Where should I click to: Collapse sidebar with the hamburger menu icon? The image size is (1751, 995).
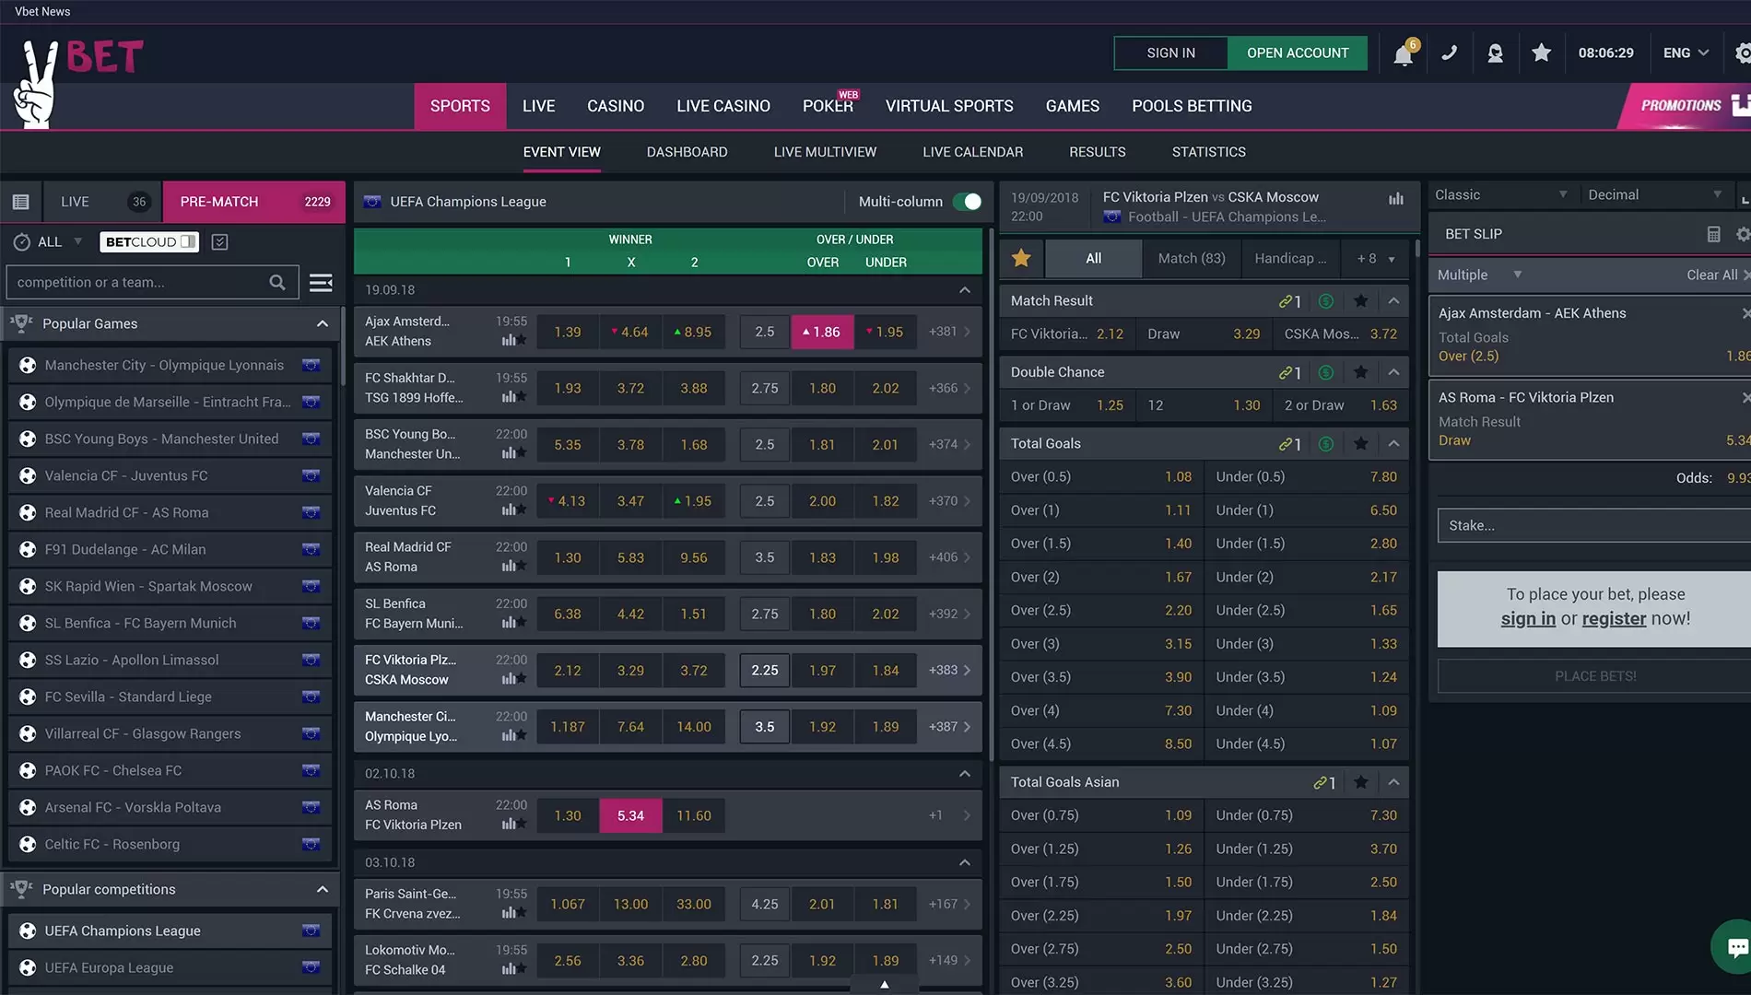(x=321, y=282)
